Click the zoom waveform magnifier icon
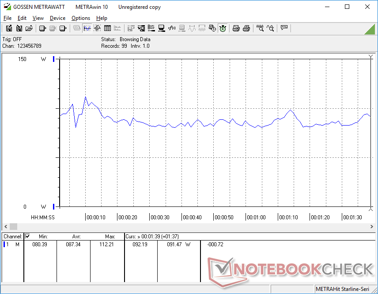 pos(260,28)
